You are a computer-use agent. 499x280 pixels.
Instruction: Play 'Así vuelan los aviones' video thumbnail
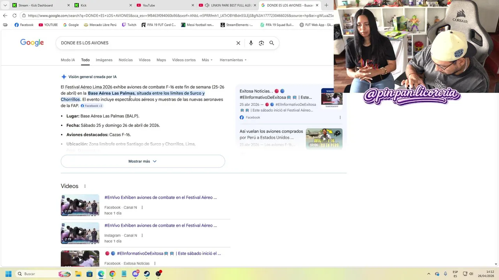pos(324,138)
